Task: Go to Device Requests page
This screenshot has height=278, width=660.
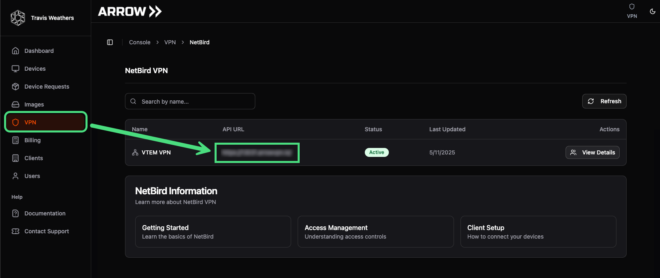Action: 45,87
